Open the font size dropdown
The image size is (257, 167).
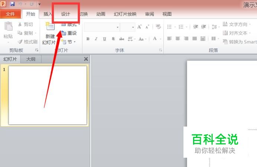point(133,27)
